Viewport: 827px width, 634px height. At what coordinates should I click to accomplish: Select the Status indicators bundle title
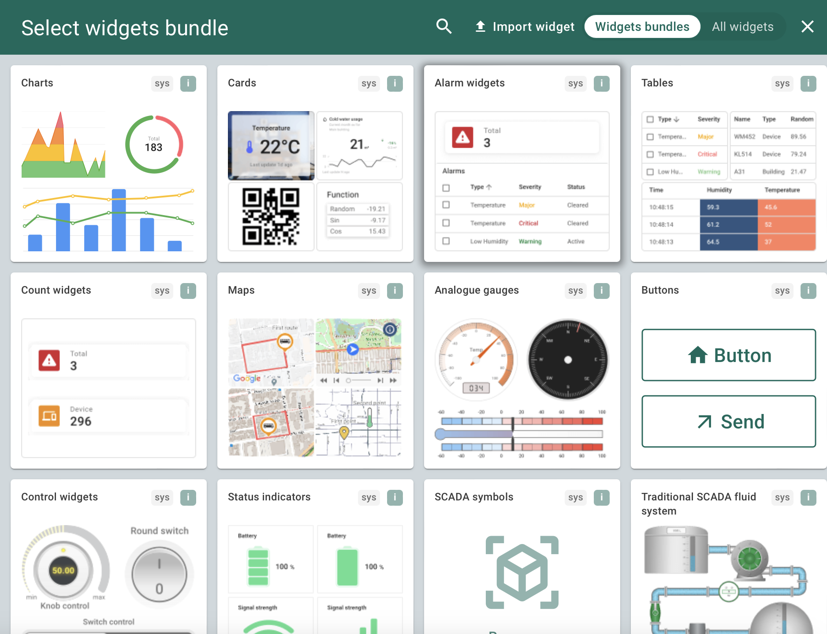pos(269,497)
